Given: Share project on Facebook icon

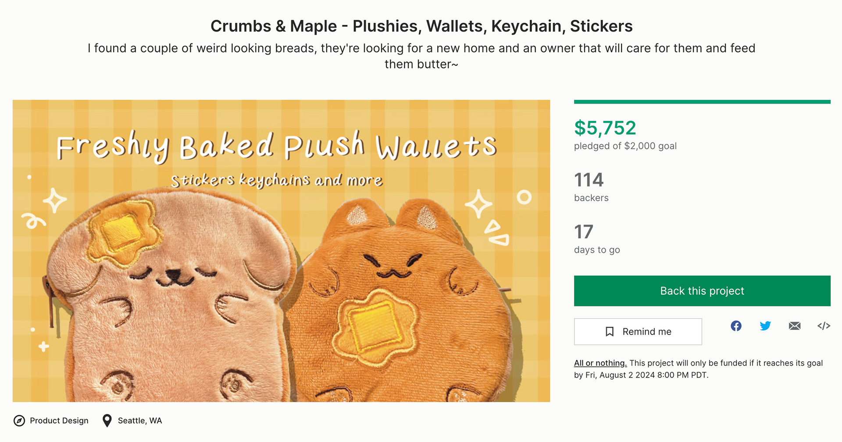Looking at the screenshot, I should point(736,326).
